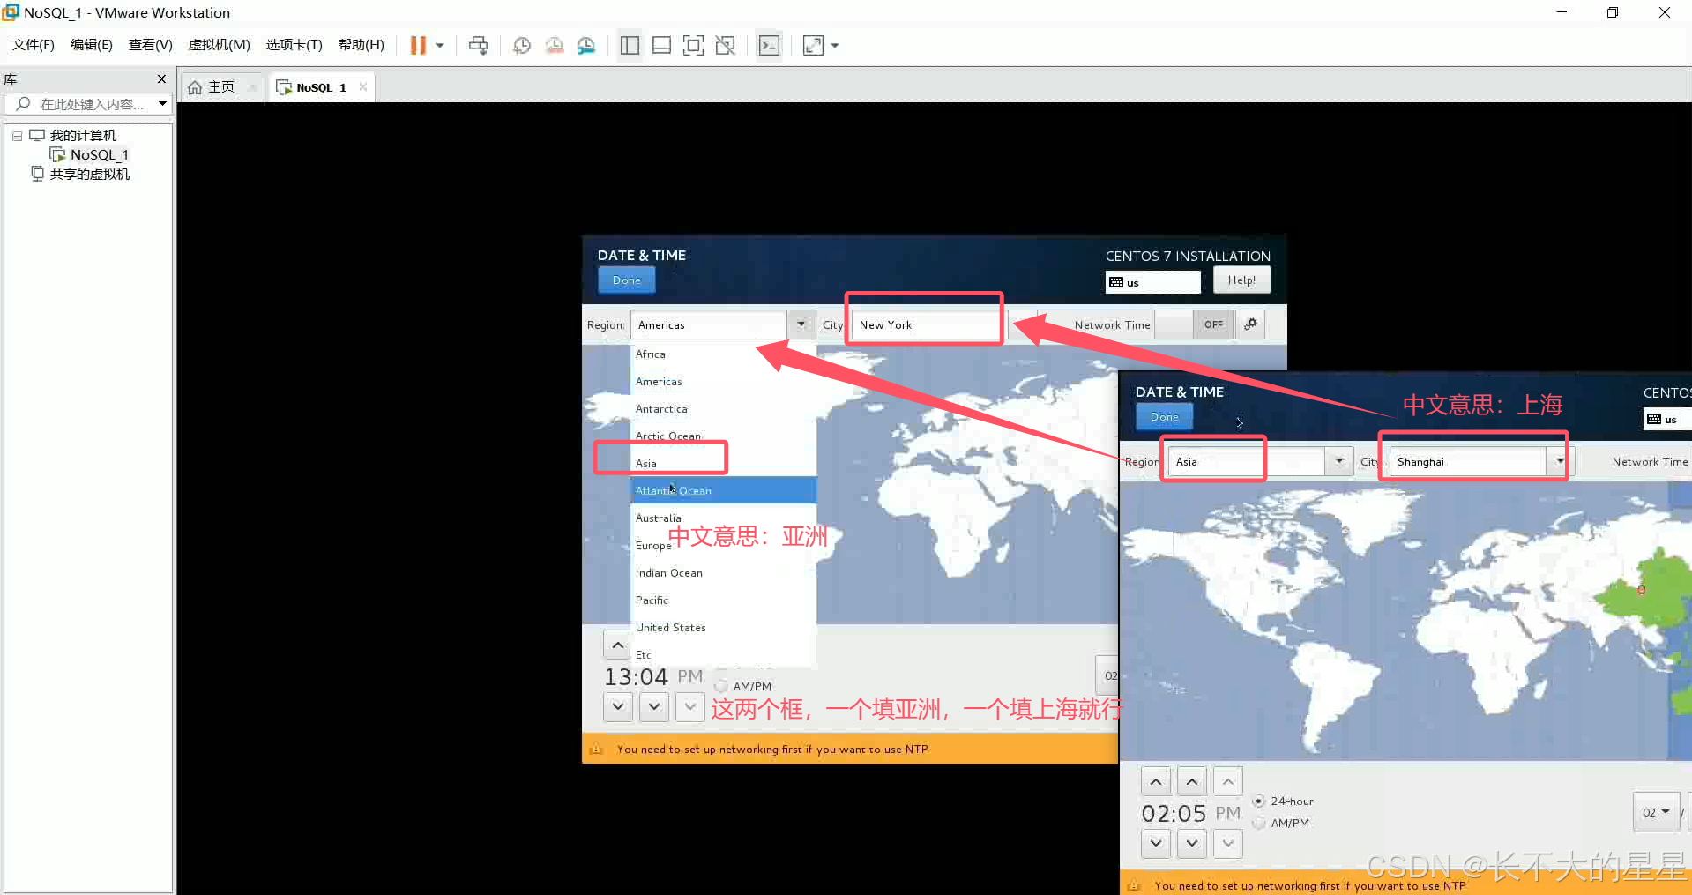Click the console view terminal icon
The width and height of the screenshot is (1692, 895).
tap(769, 46)
